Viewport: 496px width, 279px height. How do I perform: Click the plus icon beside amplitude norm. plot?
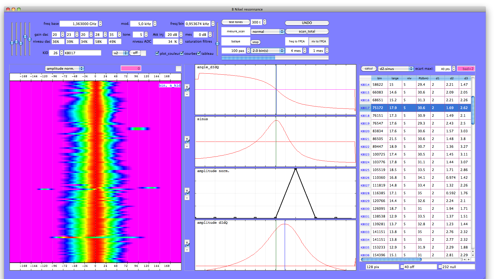coord(187,190)
